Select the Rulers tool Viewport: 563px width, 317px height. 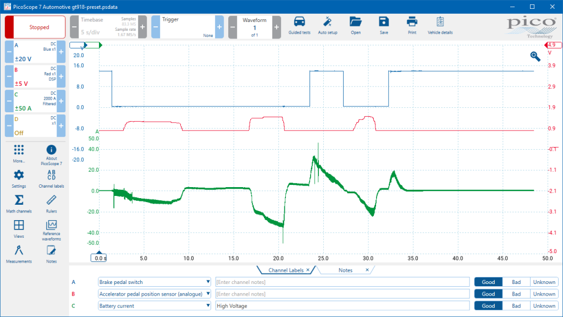tap(51, 203)
